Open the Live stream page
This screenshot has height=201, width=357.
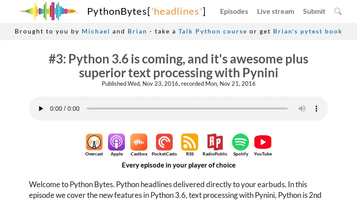coord(275,12)
